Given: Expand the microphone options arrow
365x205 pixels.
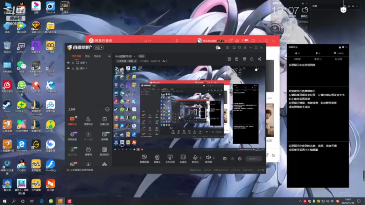Looking at the screenshot, I should click(x=200, y=158).
